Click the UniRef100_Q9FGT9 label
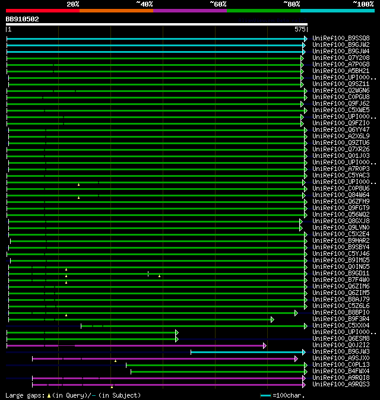Image resolution: width=380 pixels, height=400 pixels. (341, 208)
